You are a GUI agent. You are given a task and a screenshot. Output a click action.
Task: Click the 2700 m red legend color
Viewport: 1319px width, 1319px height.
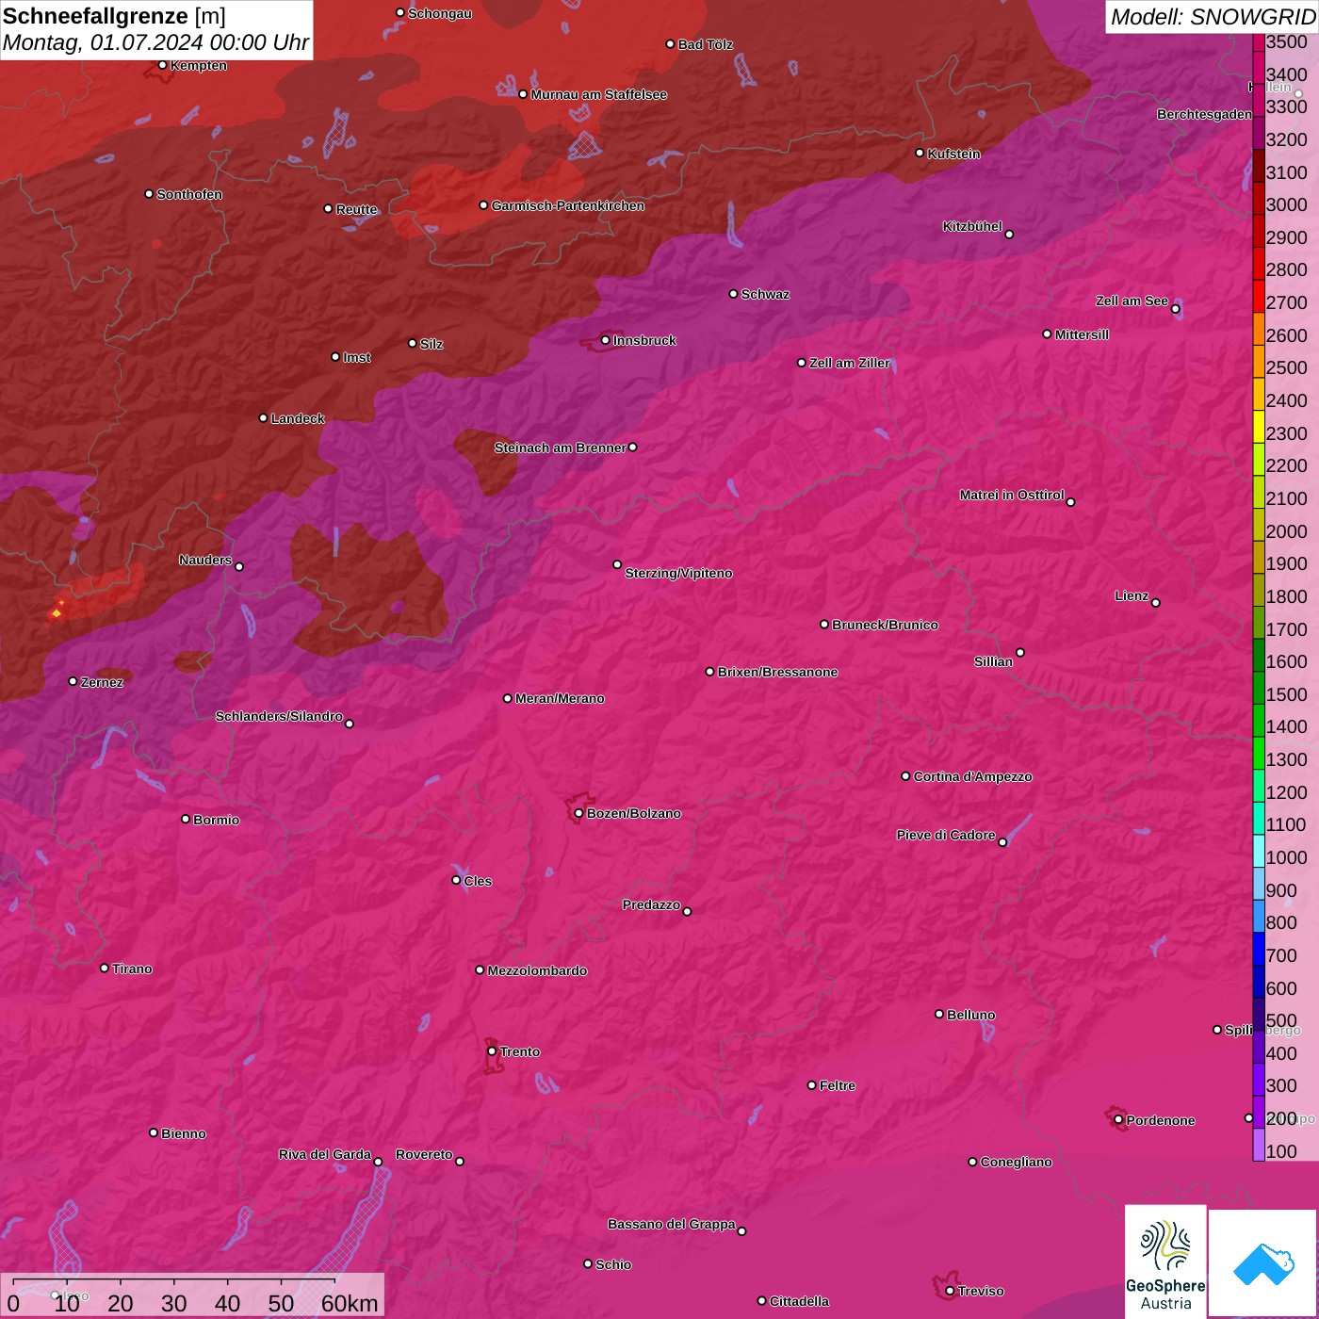(1258, 296)
